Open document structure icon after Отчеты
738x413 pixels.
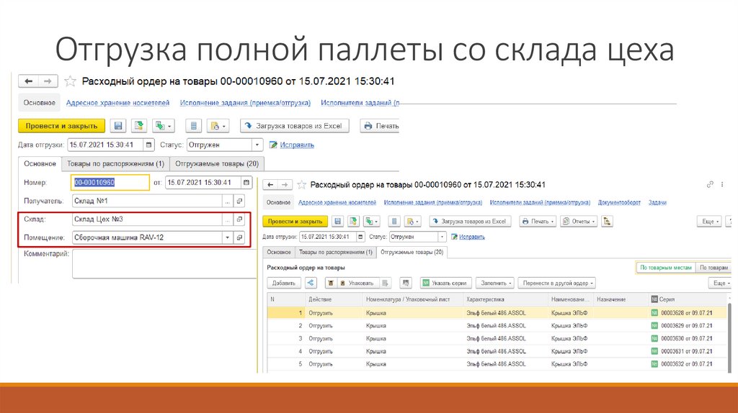607,222
